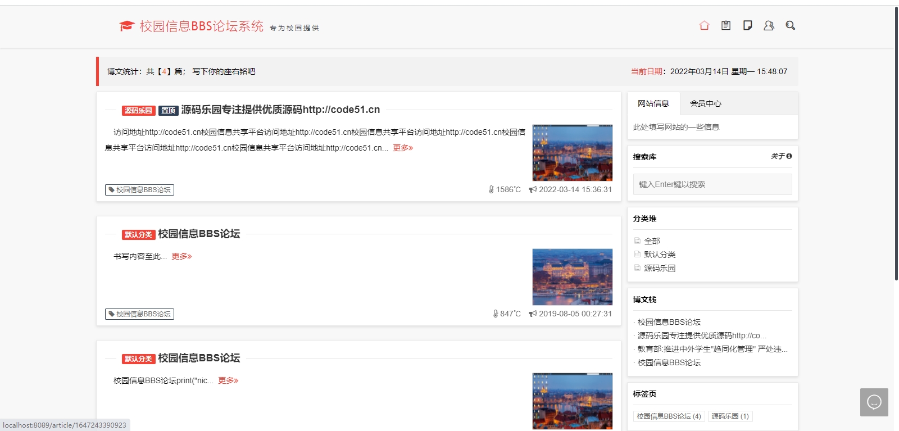This screenshot has width=899, height=431.
Task: Click the 写下你的座右铭吧 motto text
Action: 224,71
